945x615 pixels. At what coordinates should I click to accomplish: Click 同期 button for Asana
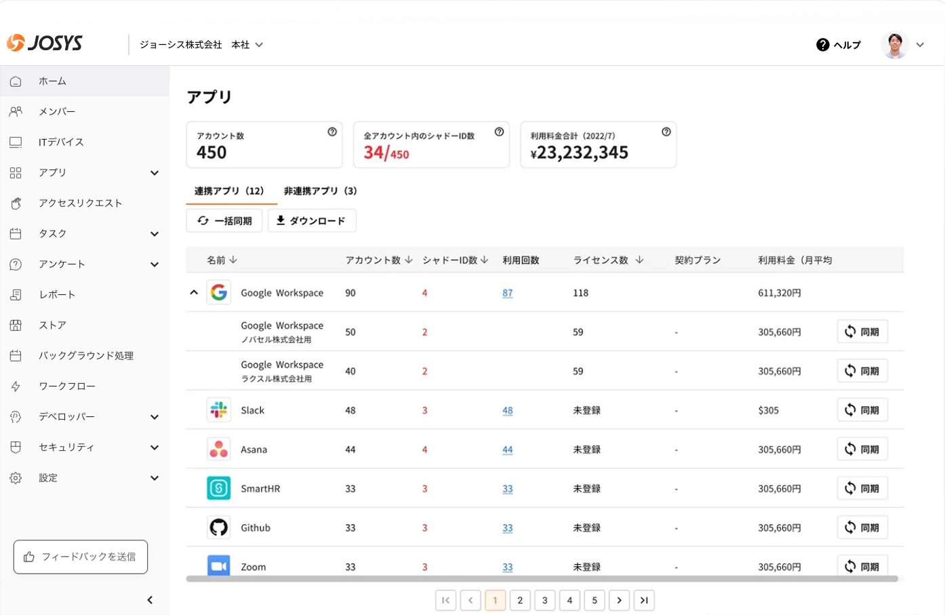[862, 449]
